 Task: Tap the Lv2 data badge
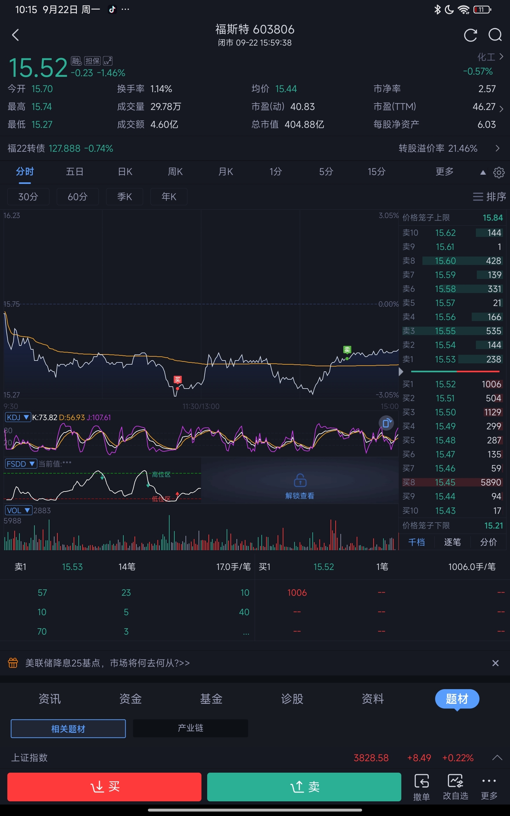tap(108, 61)
